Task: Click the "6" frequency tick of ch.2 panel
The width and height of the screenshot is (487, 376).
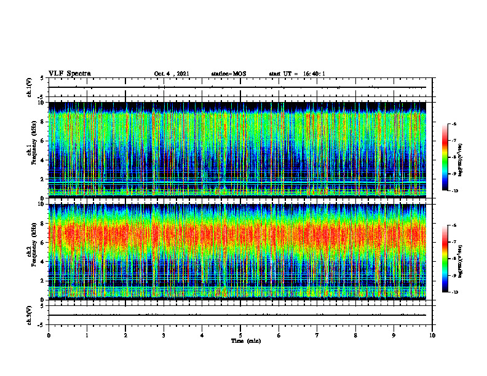Action: coord(43,243)
